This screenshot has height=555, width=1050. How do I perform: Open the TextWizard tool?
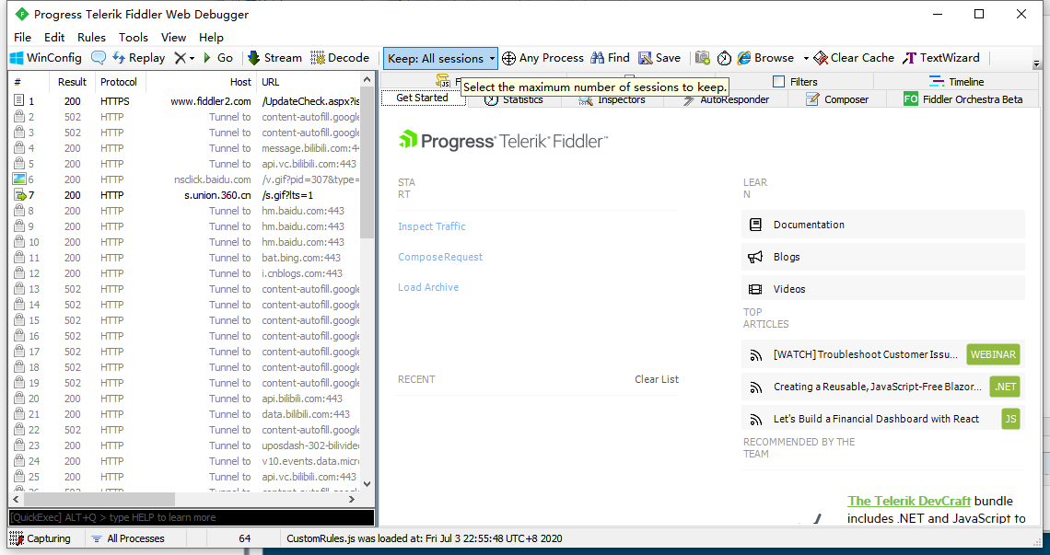point(940,58)
